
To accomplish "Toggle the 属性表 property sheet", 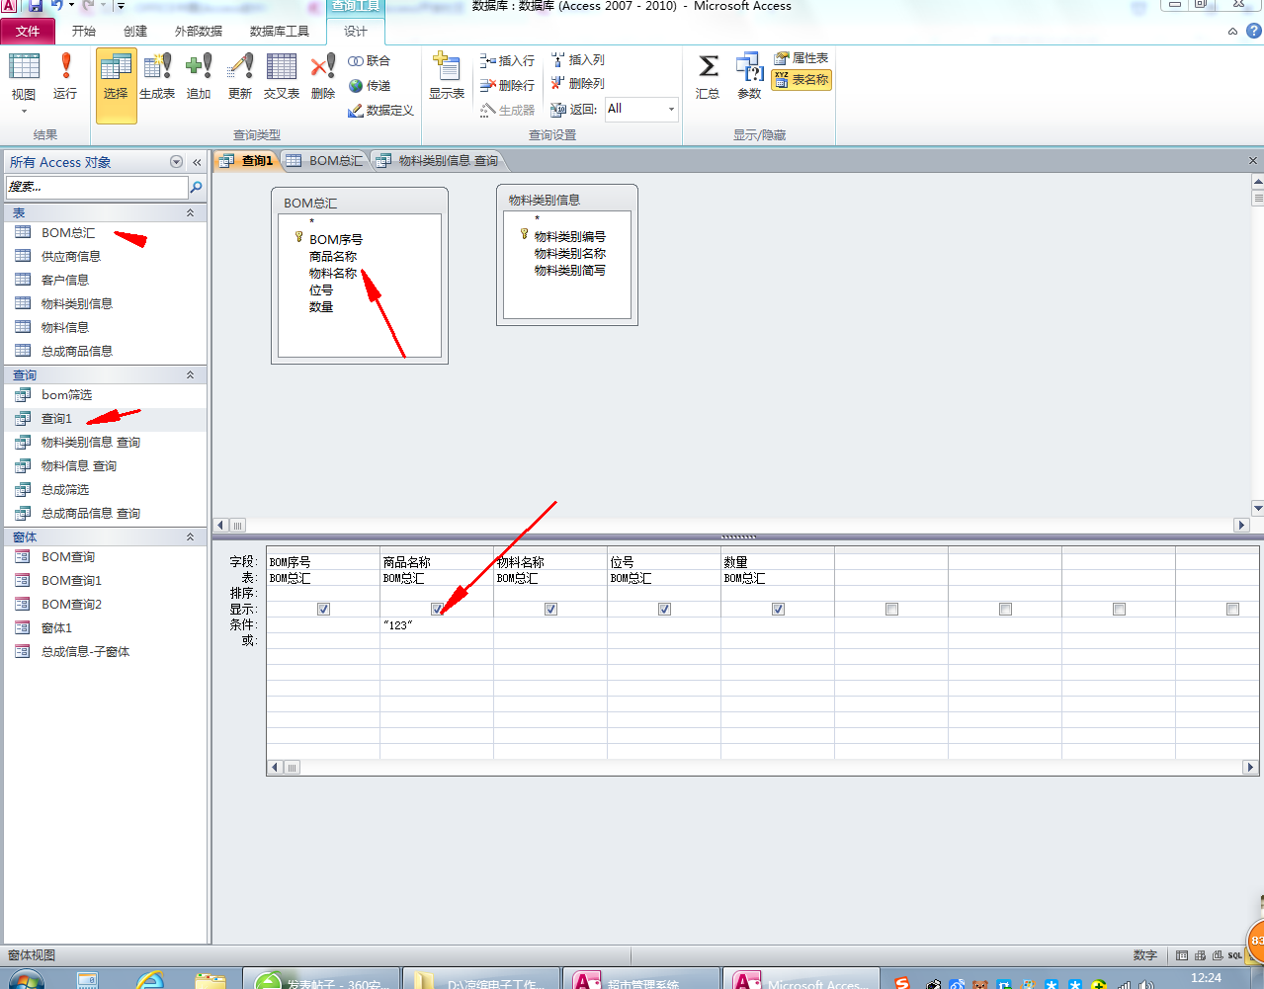I will pyautogui.click(x=801, y=58).
